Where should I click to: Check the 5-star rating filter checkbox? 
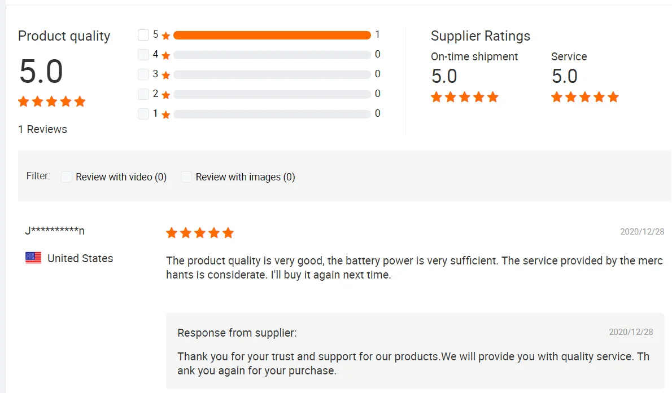pos(143,35)
